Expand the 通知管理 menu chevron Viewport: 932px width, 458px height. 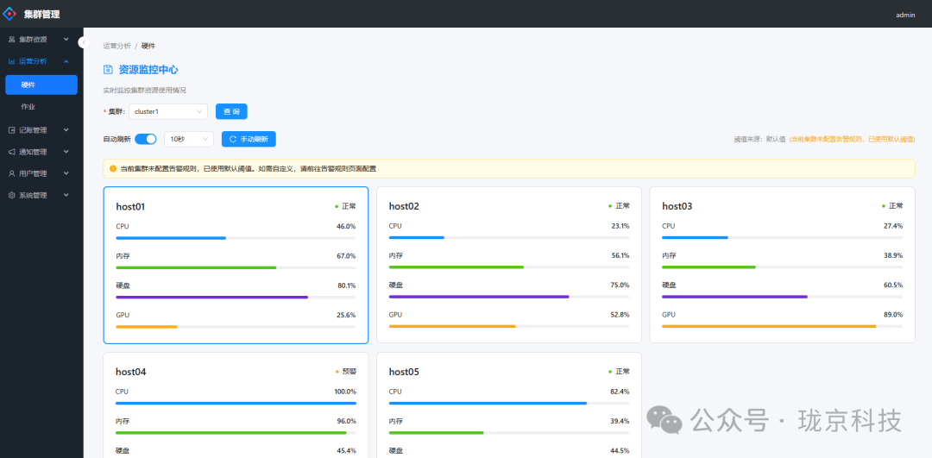point(66,152)
